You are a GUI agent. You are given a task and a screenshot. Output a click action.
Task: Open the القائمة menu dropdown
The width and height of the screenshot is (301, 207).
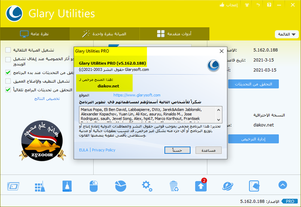coord(287,34)
